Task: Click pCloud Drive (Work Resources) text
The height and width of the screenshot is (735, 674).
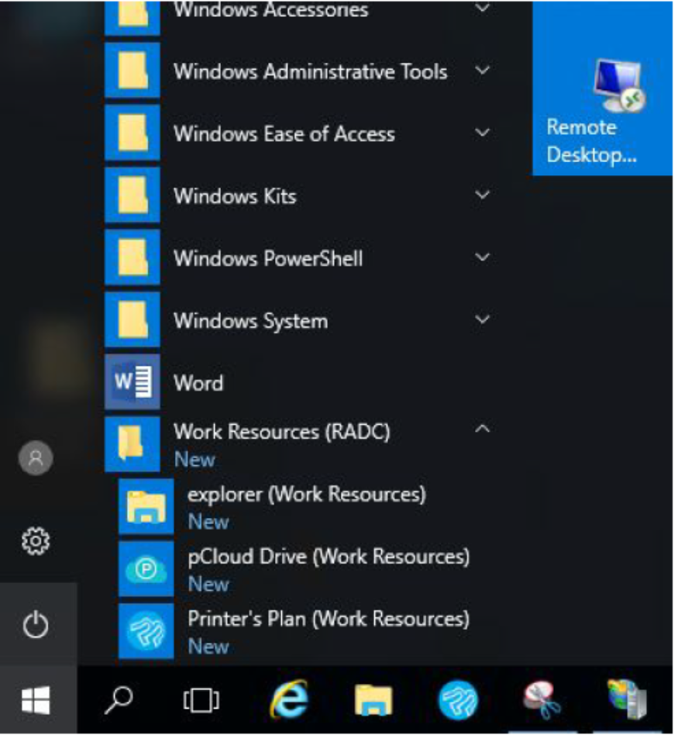Action: (x=328, y=557)
